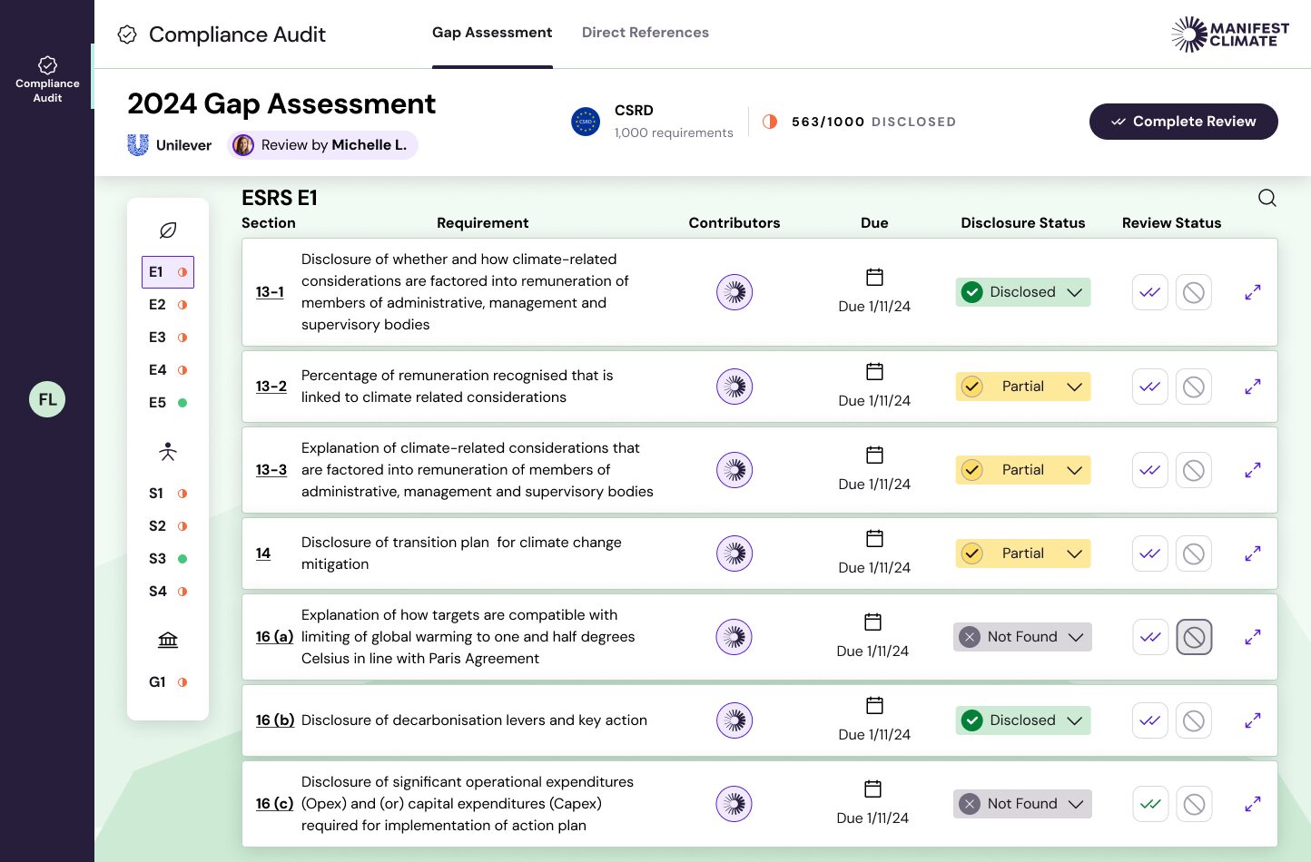Click Compliance Audit sidebar icon
1311x862 pixels.
47,78
